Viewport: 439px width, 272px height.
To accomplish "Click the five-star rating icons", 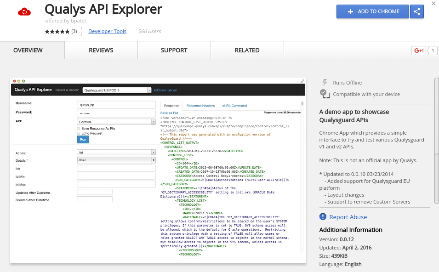I will click(57, 31).
